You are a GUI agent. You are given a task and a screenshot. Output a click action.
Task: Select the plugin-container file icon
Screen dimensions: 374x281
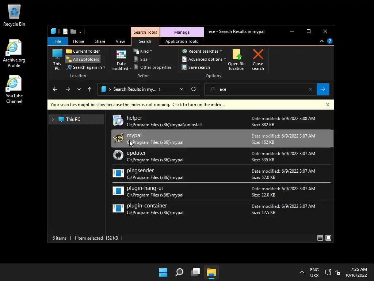(x=118, y=208)
